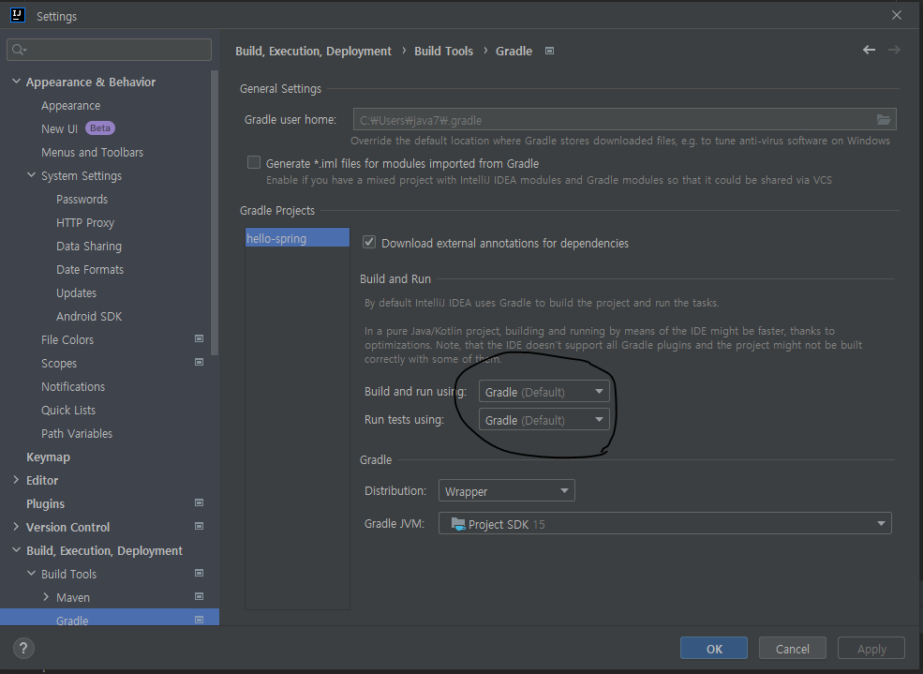The width and height of the screenshot is (923, 674).
Task: Click the project-level icon beside Gradle breadcrumb
Action: coord(549,52)
